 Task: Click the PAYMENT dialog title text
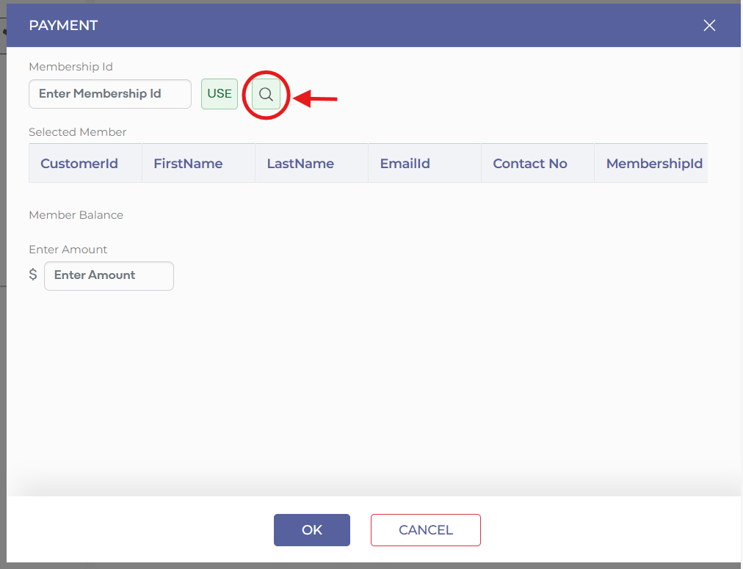click(63, 26)
